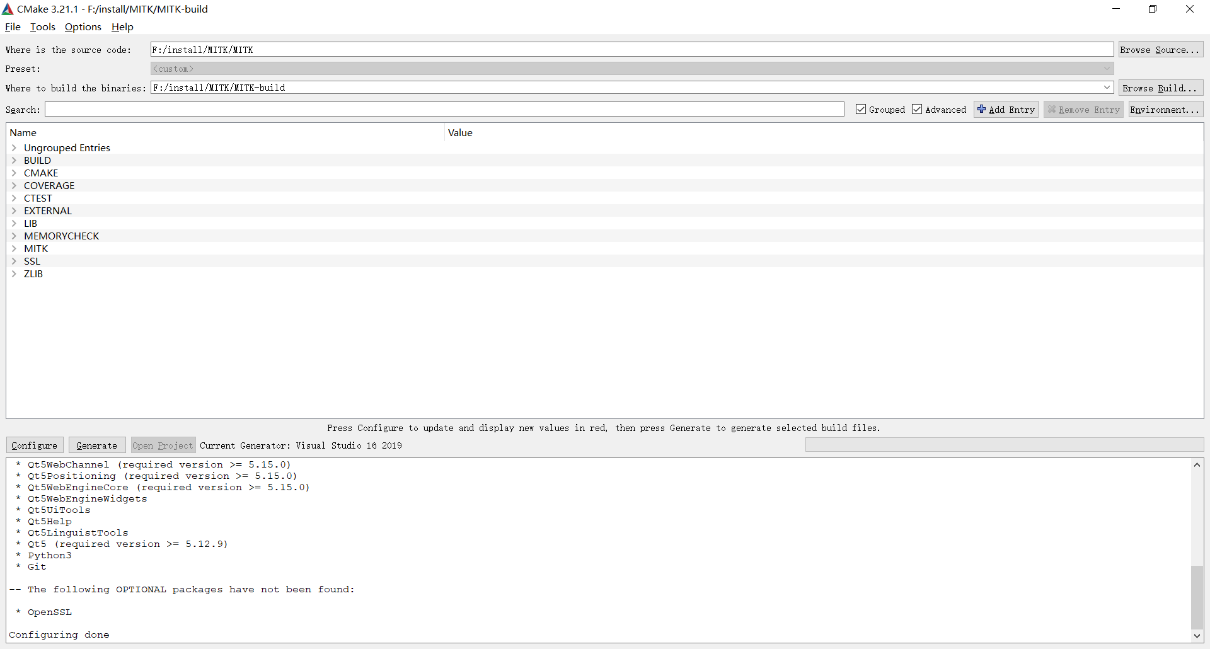Open the Help menu

(x=122, y=26)
